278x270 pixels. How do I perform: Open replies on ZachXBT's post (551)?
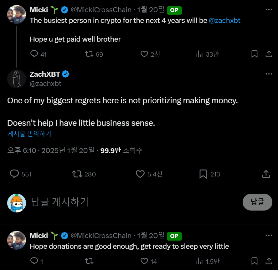(x=14, y=174)
